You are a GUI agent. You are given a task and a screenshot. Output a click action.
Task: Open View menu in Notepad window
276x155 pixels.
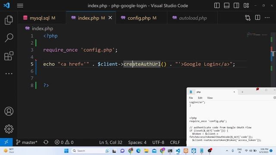210,98
